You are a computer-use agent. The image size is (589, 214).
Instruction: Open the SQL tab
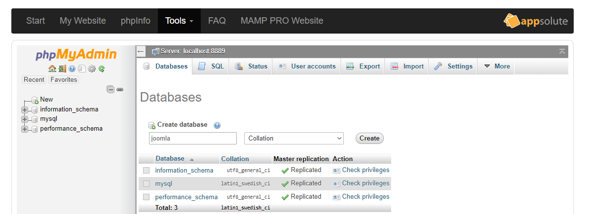[210, 66]
